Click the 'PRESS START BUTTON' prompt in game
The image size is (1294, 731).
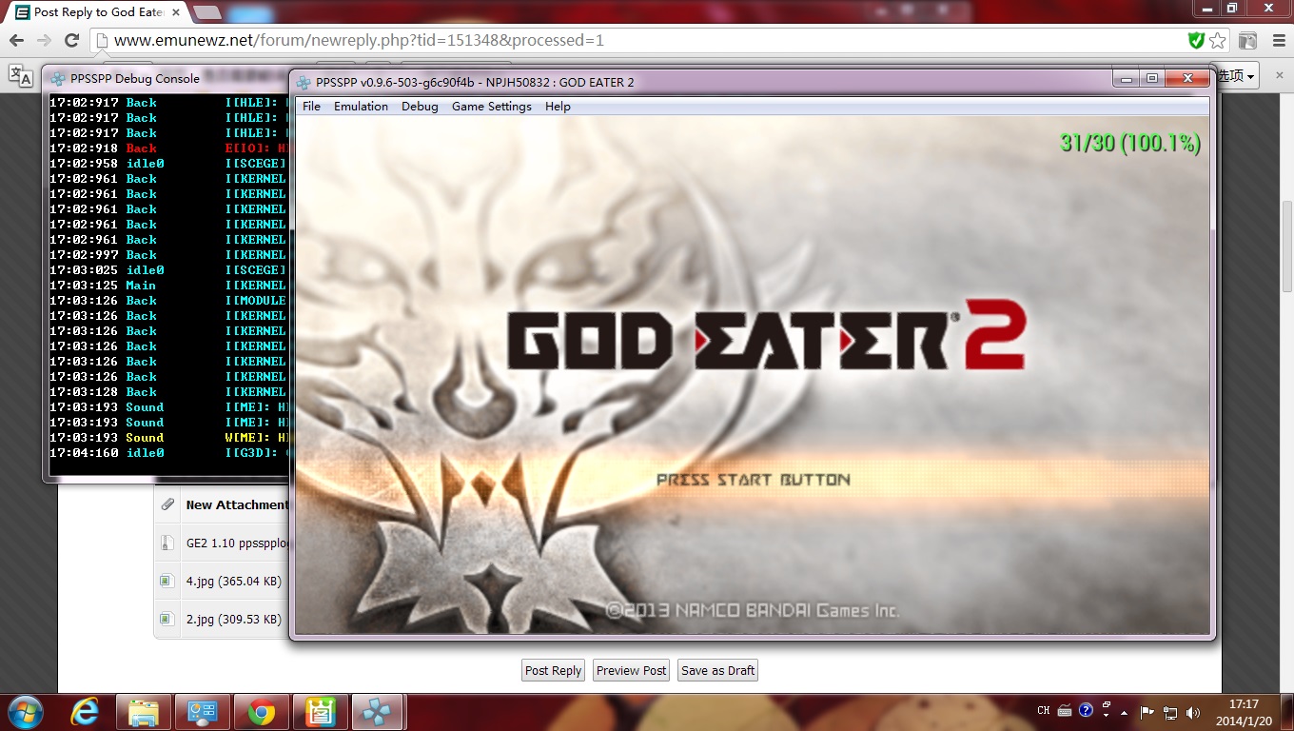pos(754,480)
